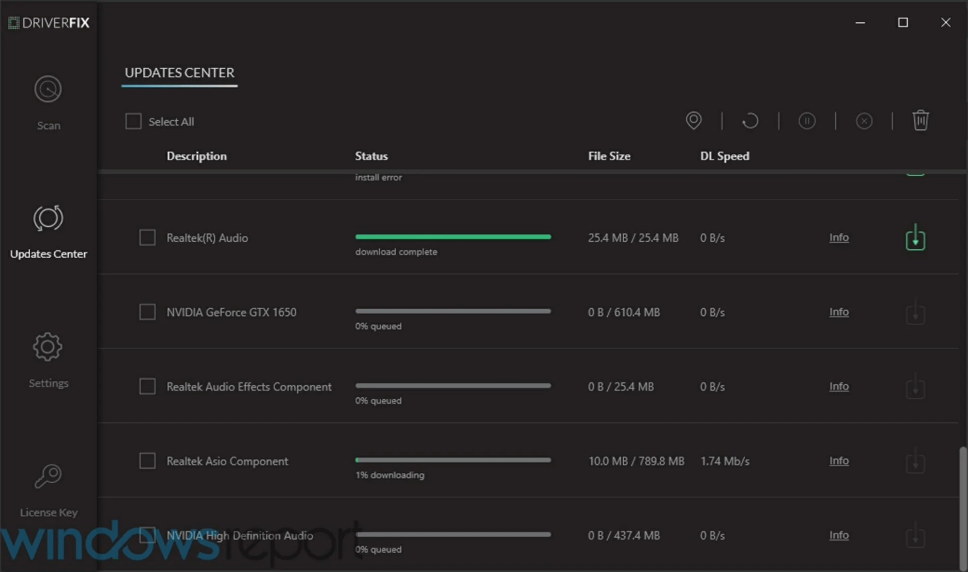This screenshot has height=572, width=968.
Task: Open Info link for NVIDIA High Definition Audio
Action: point(838,535)
